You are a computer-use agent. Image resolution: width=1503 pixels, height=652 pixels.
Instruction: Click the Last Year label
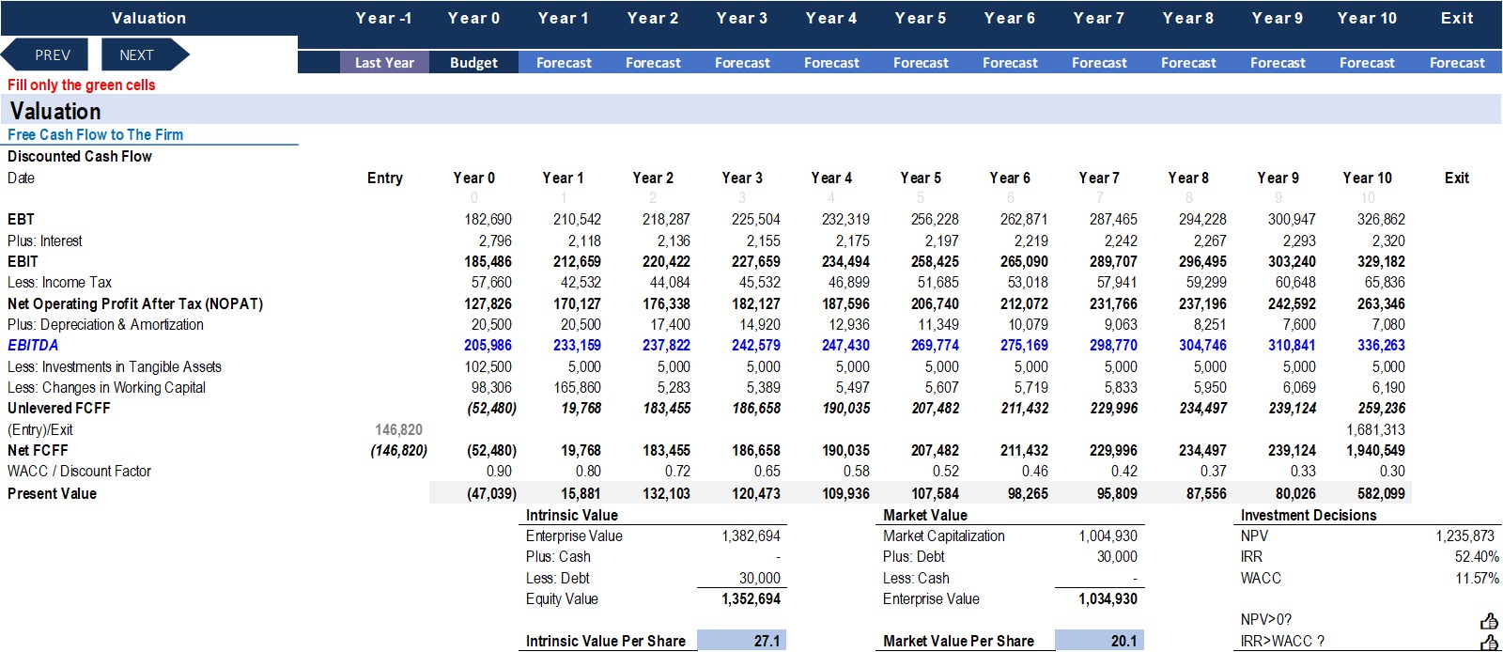coord(384,63)
